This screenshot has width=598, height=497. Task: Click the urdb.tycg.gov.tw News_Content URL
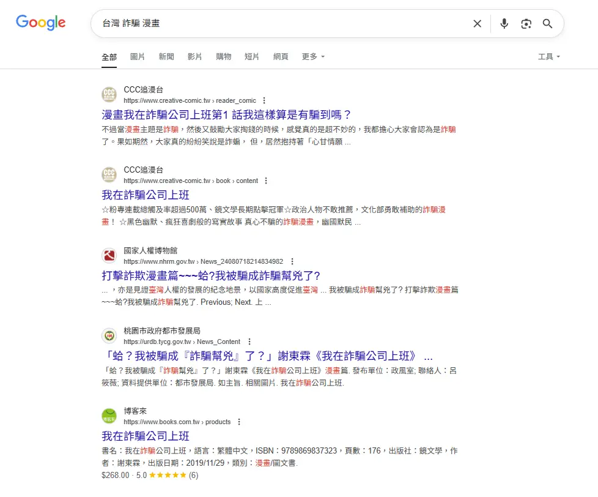pos(182,342)
